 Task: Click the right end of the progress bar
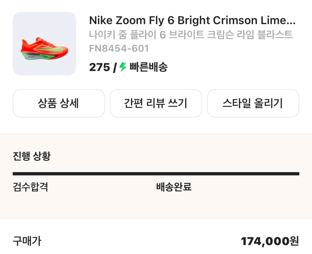click(297, 174)
